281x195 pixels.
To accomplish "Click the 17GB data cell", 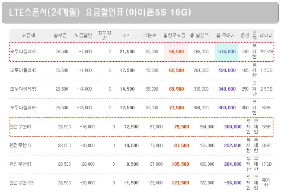I will (266, 164).
